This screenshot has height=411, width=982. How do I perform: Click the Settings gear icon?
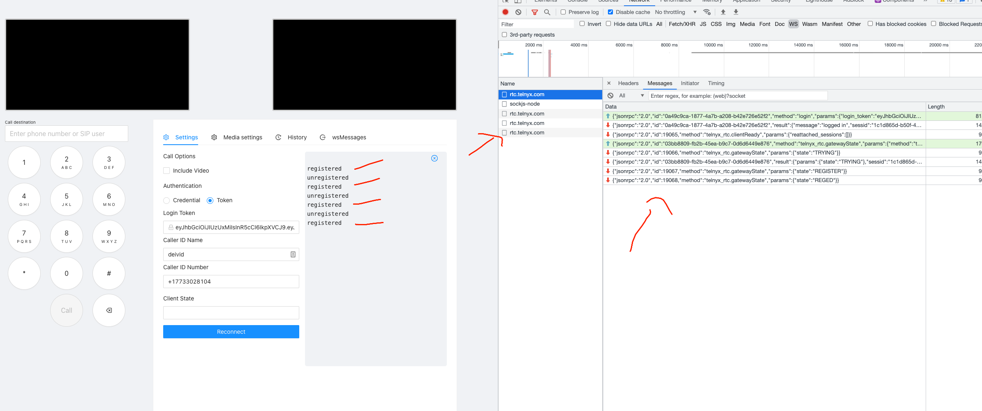[166, 137]
